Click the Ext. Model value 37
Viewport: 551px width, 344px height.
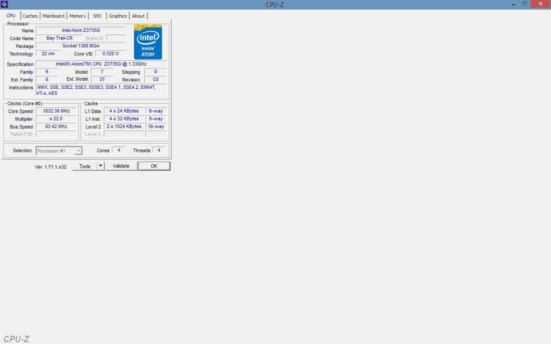pos(102,80)
